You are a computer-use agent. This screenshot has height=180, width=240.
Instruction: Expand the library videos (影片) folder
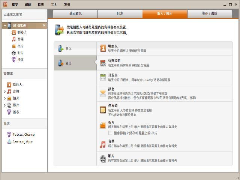(4, 105)
